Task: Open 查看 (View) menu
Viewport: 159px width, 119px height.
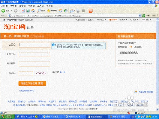Action: 23,6
